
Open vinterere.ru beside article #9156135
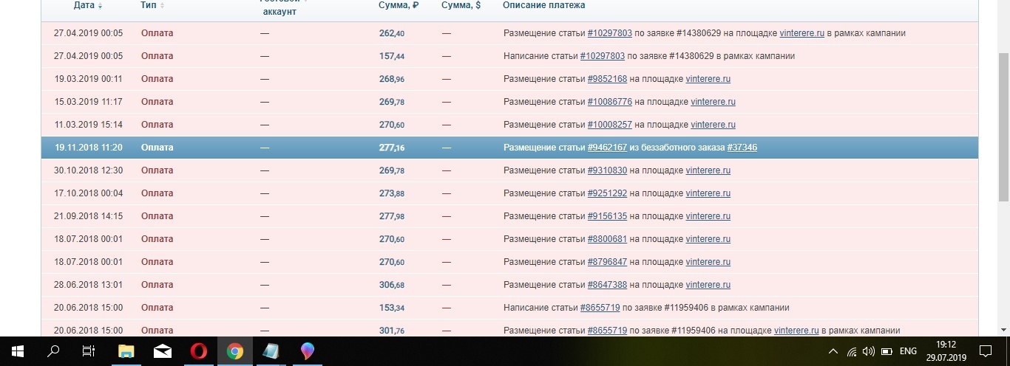(708, 216)
